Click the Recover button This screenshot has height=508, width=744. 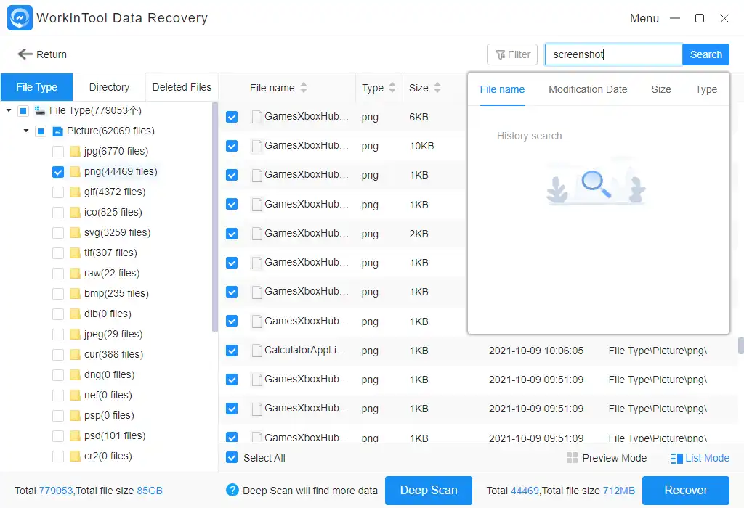click(x=686, y=490)
